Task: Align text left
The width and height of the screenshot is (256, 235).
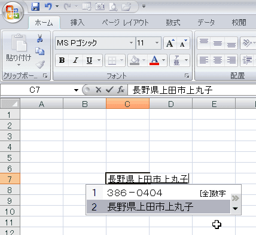Action: pyautogui.click(x=204, y=60)
